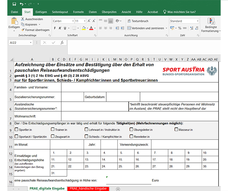Click the formula bar input area
228x191 pixels.
(144, 47)
